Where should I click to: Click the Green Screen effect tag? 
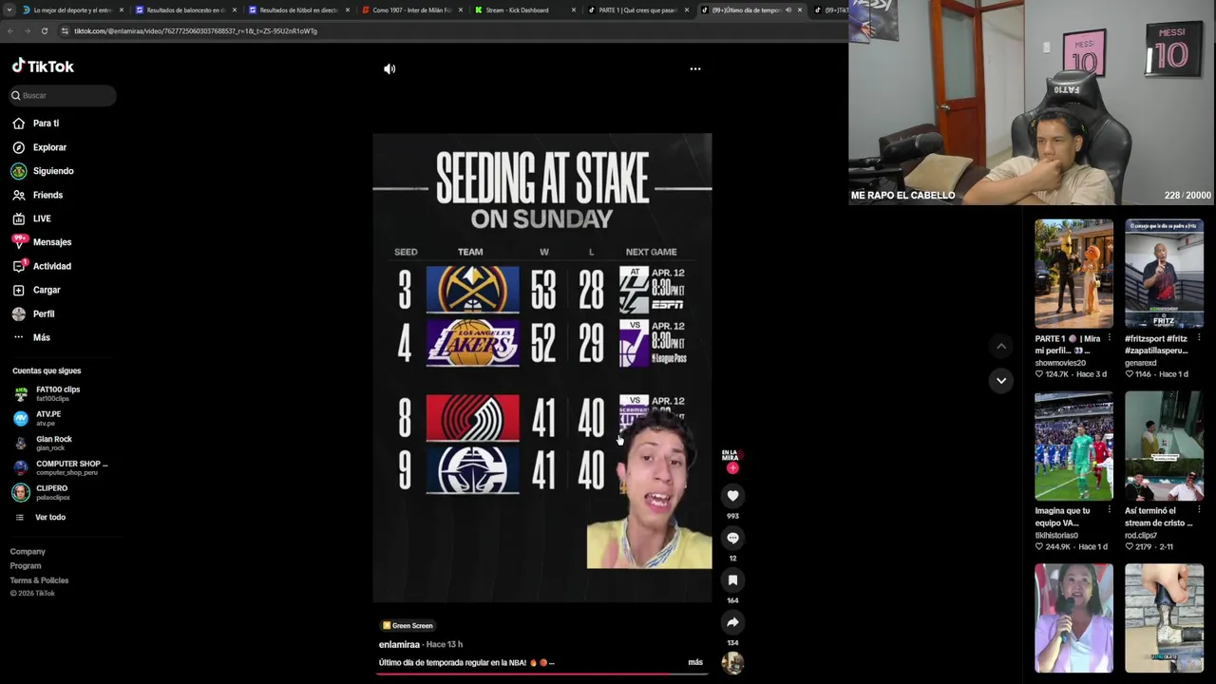coord(408,625)
